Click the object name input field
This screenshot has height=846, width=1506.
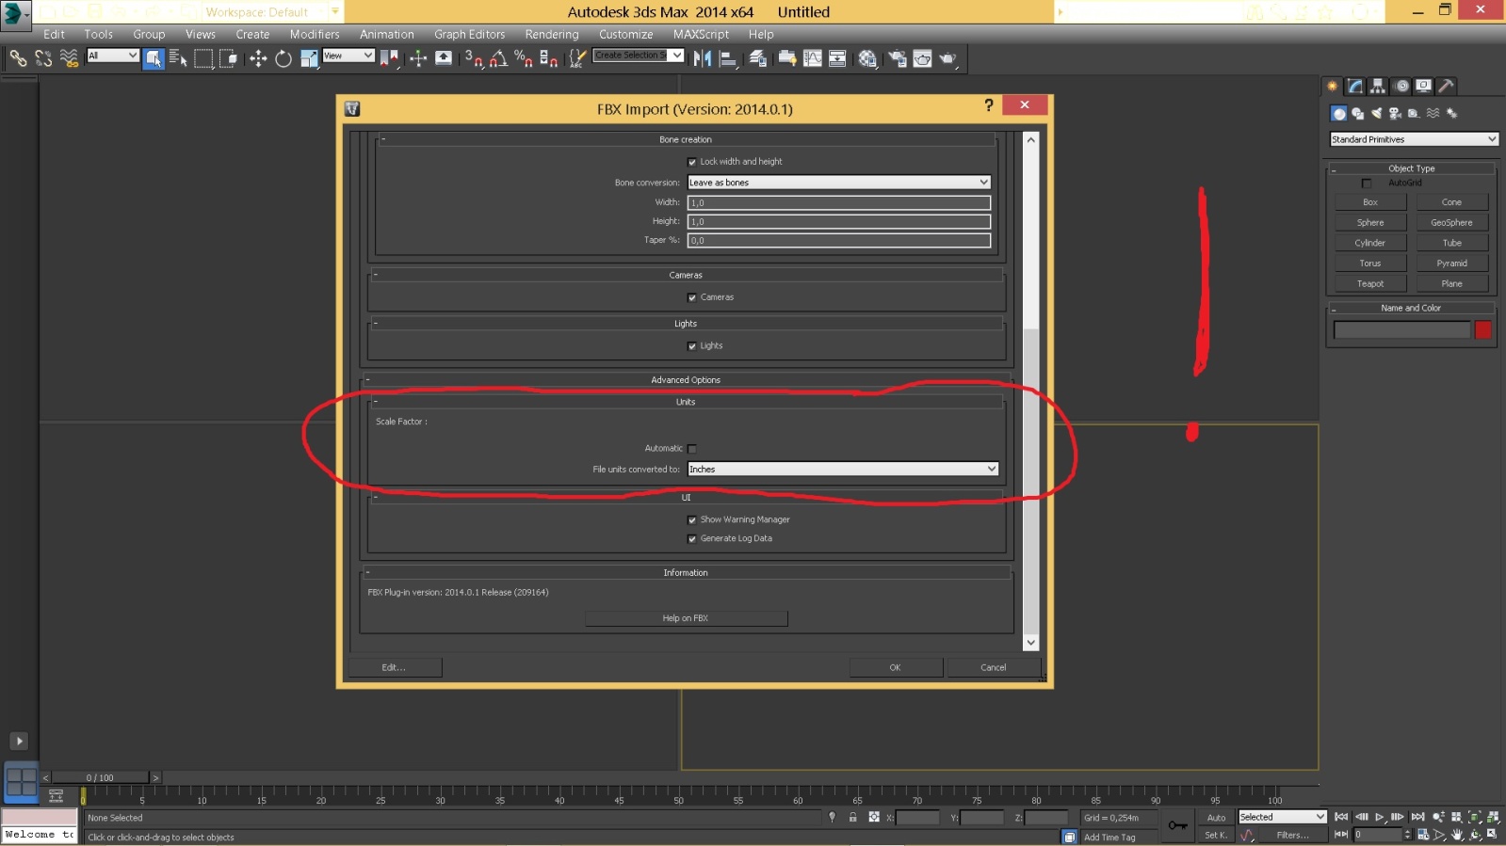1401,329
